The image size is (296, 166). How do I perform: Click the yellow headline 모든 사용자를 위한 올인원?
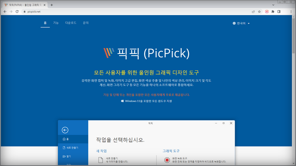tap(146, 72)
